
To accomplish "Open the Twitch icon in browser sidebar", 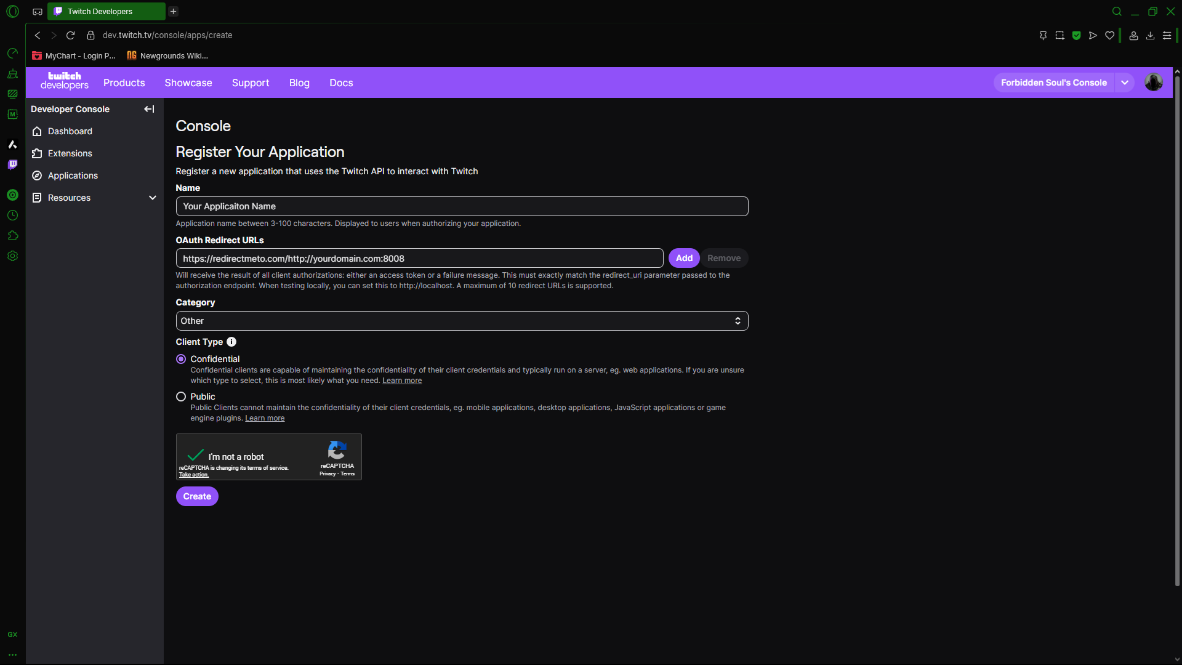I will pyautogui.click(x=12, y=164).
